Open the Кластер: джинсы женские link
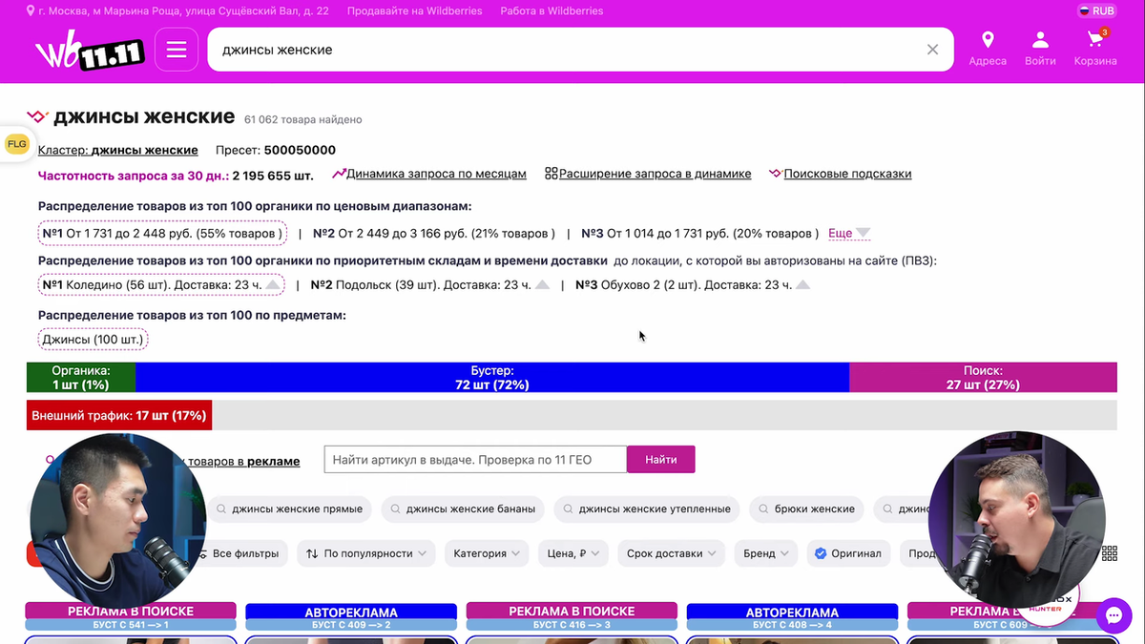 tap(118, 150)
